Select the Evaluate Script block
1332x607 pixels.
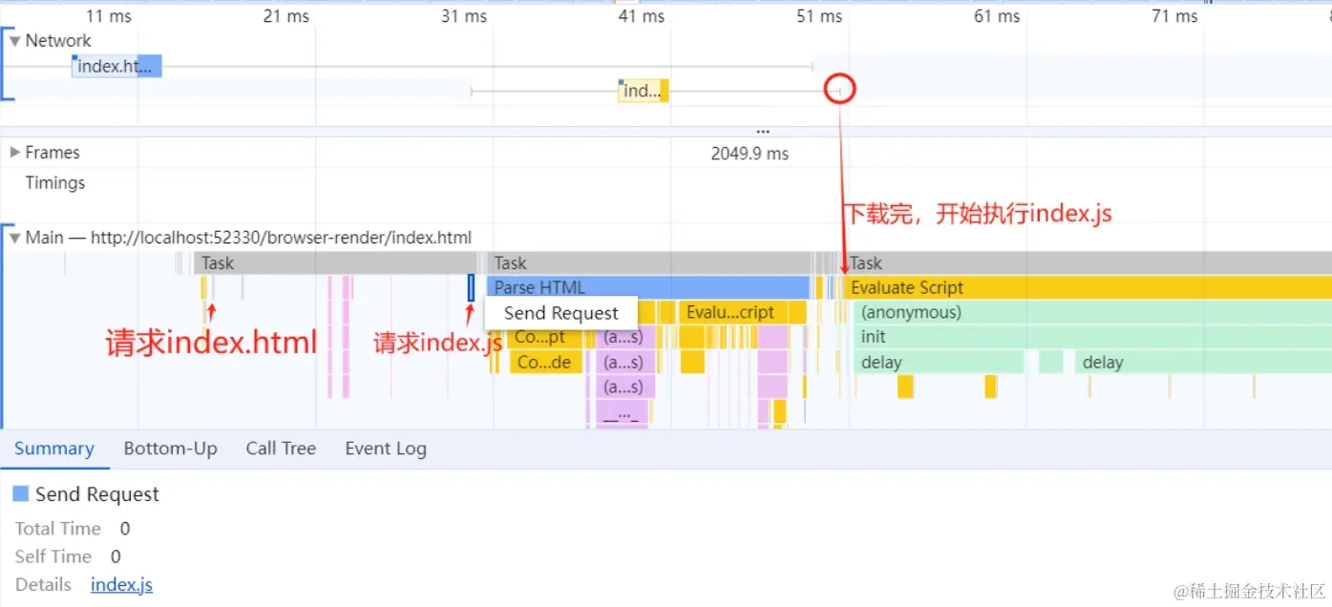(x=1087, y=287)
